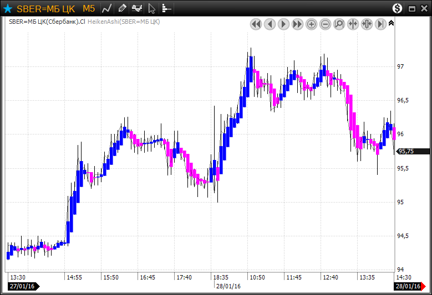This screenshot has width=432, height=295.
Task: Compress the chart horizontally
Action: point(353,24)
